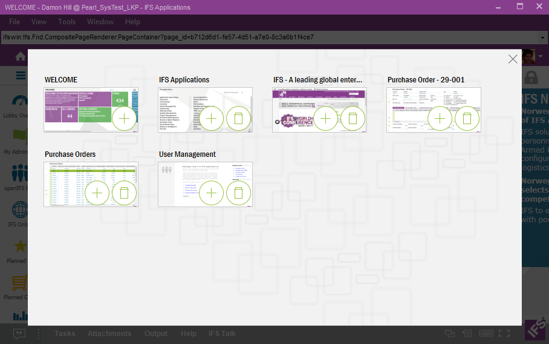Open the File menu

(15, 22)
